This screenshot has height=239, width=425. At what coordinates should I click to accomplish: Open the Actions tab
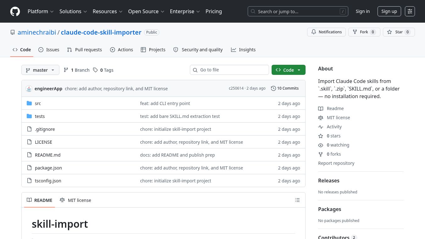[122, 50]
